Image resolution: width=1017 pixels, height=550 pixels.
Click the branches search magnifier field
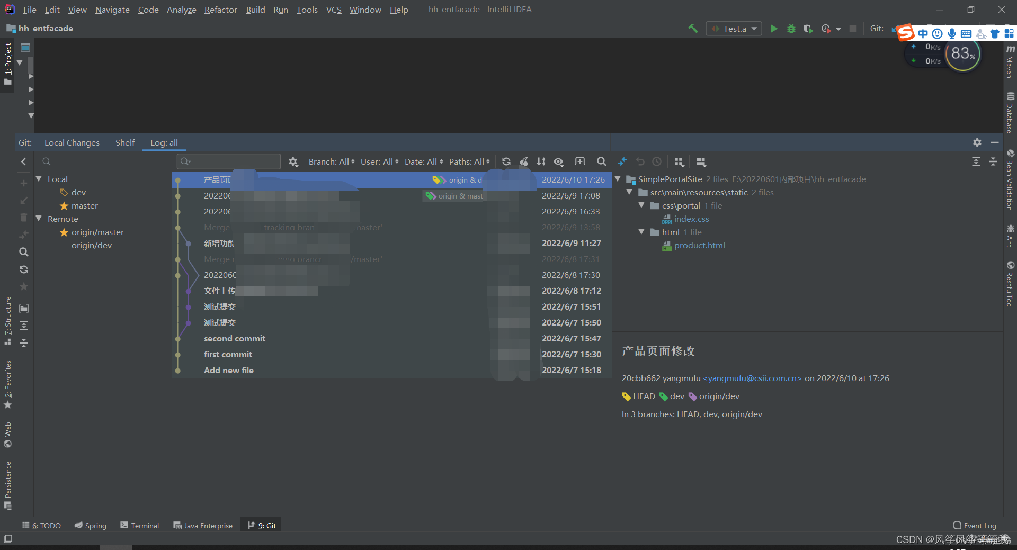(47, 161)
